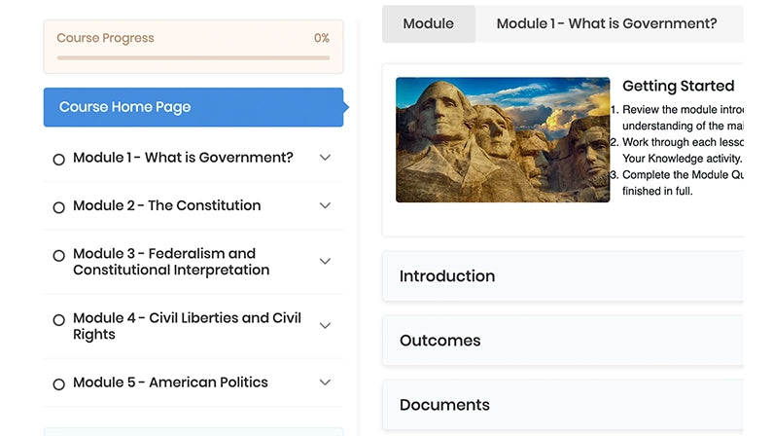
Task: Expand Module 2 - The Constitution chevron
Action: [x=325, y=206]
